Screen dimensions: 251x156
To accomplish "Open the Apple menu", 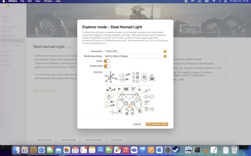I will 3,1.
